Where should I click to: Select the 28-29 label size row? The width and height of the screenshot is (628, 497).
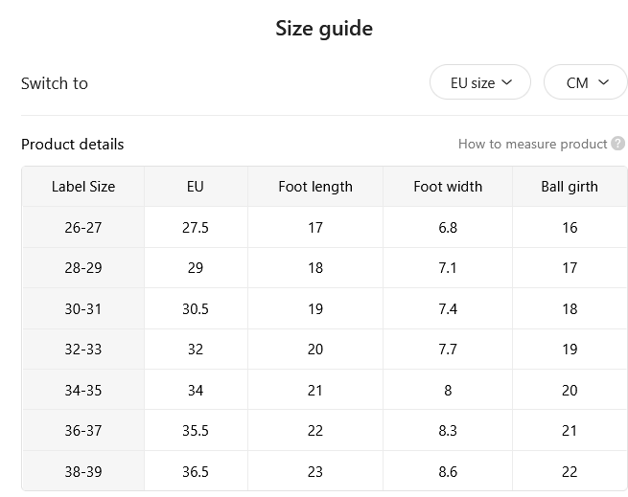325,268
